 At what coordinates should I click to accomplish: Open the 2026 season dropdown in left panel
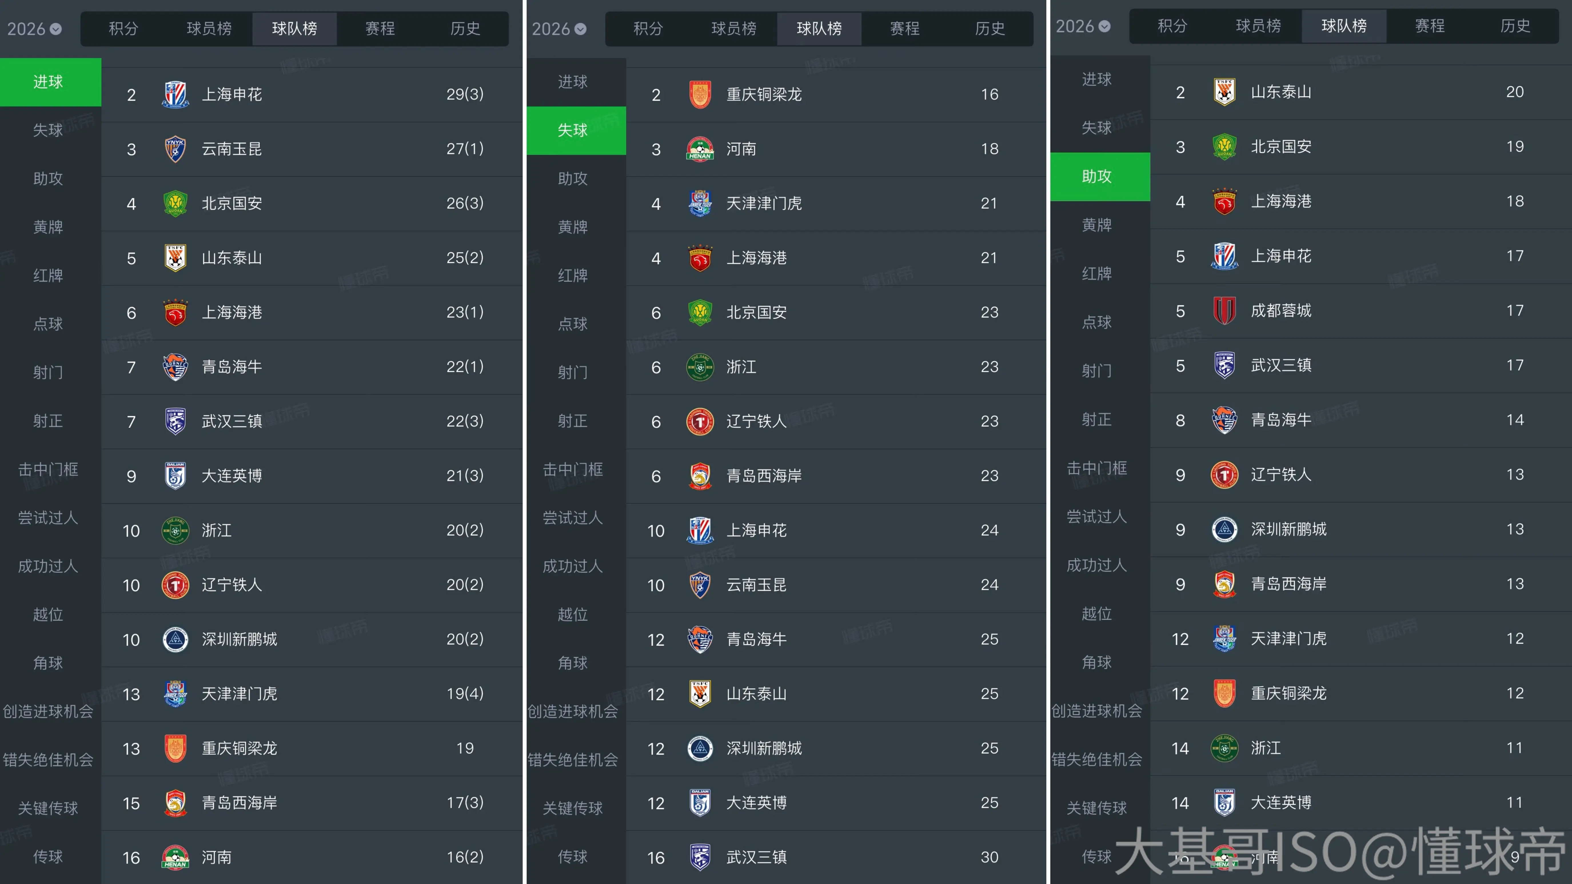34,29
